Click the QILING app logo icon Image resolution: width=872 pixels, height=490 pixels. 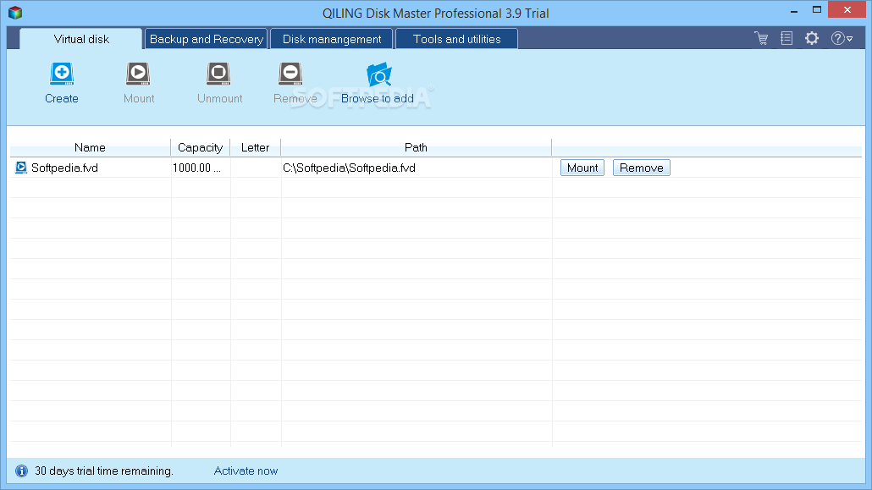point(15,12)
